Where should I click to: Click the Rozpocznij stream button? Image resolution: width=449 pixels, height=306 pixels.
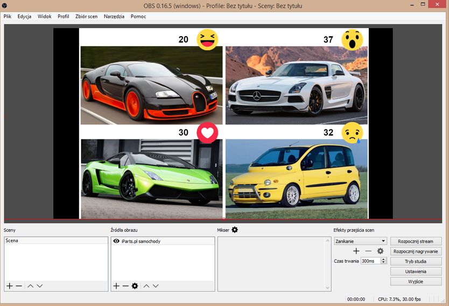[x=416, y=241]
